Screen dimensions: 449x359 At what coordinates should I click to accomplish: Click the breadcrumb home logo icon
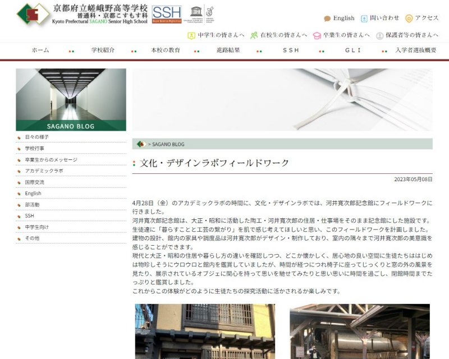[141, 144]
